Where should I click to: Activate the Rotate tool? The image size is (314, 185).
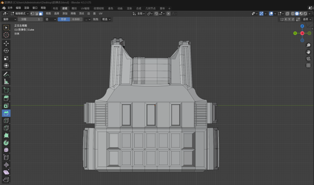tap(6, 51)
